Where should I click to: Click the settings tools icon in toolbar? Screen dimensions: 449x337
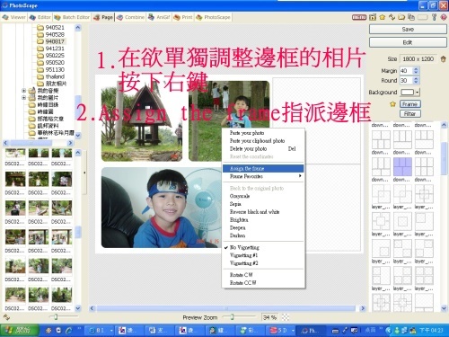click(435, 17)
